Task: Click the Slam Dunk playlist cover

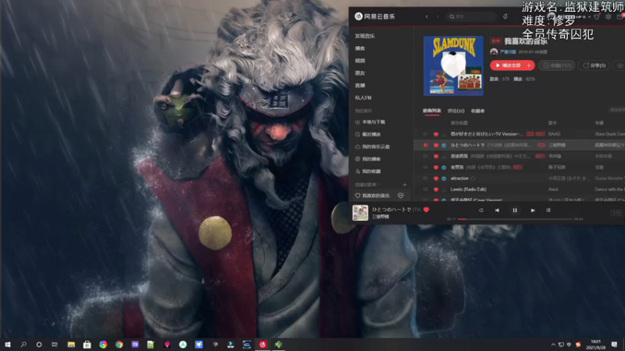Action: click(x=454, y=66)
